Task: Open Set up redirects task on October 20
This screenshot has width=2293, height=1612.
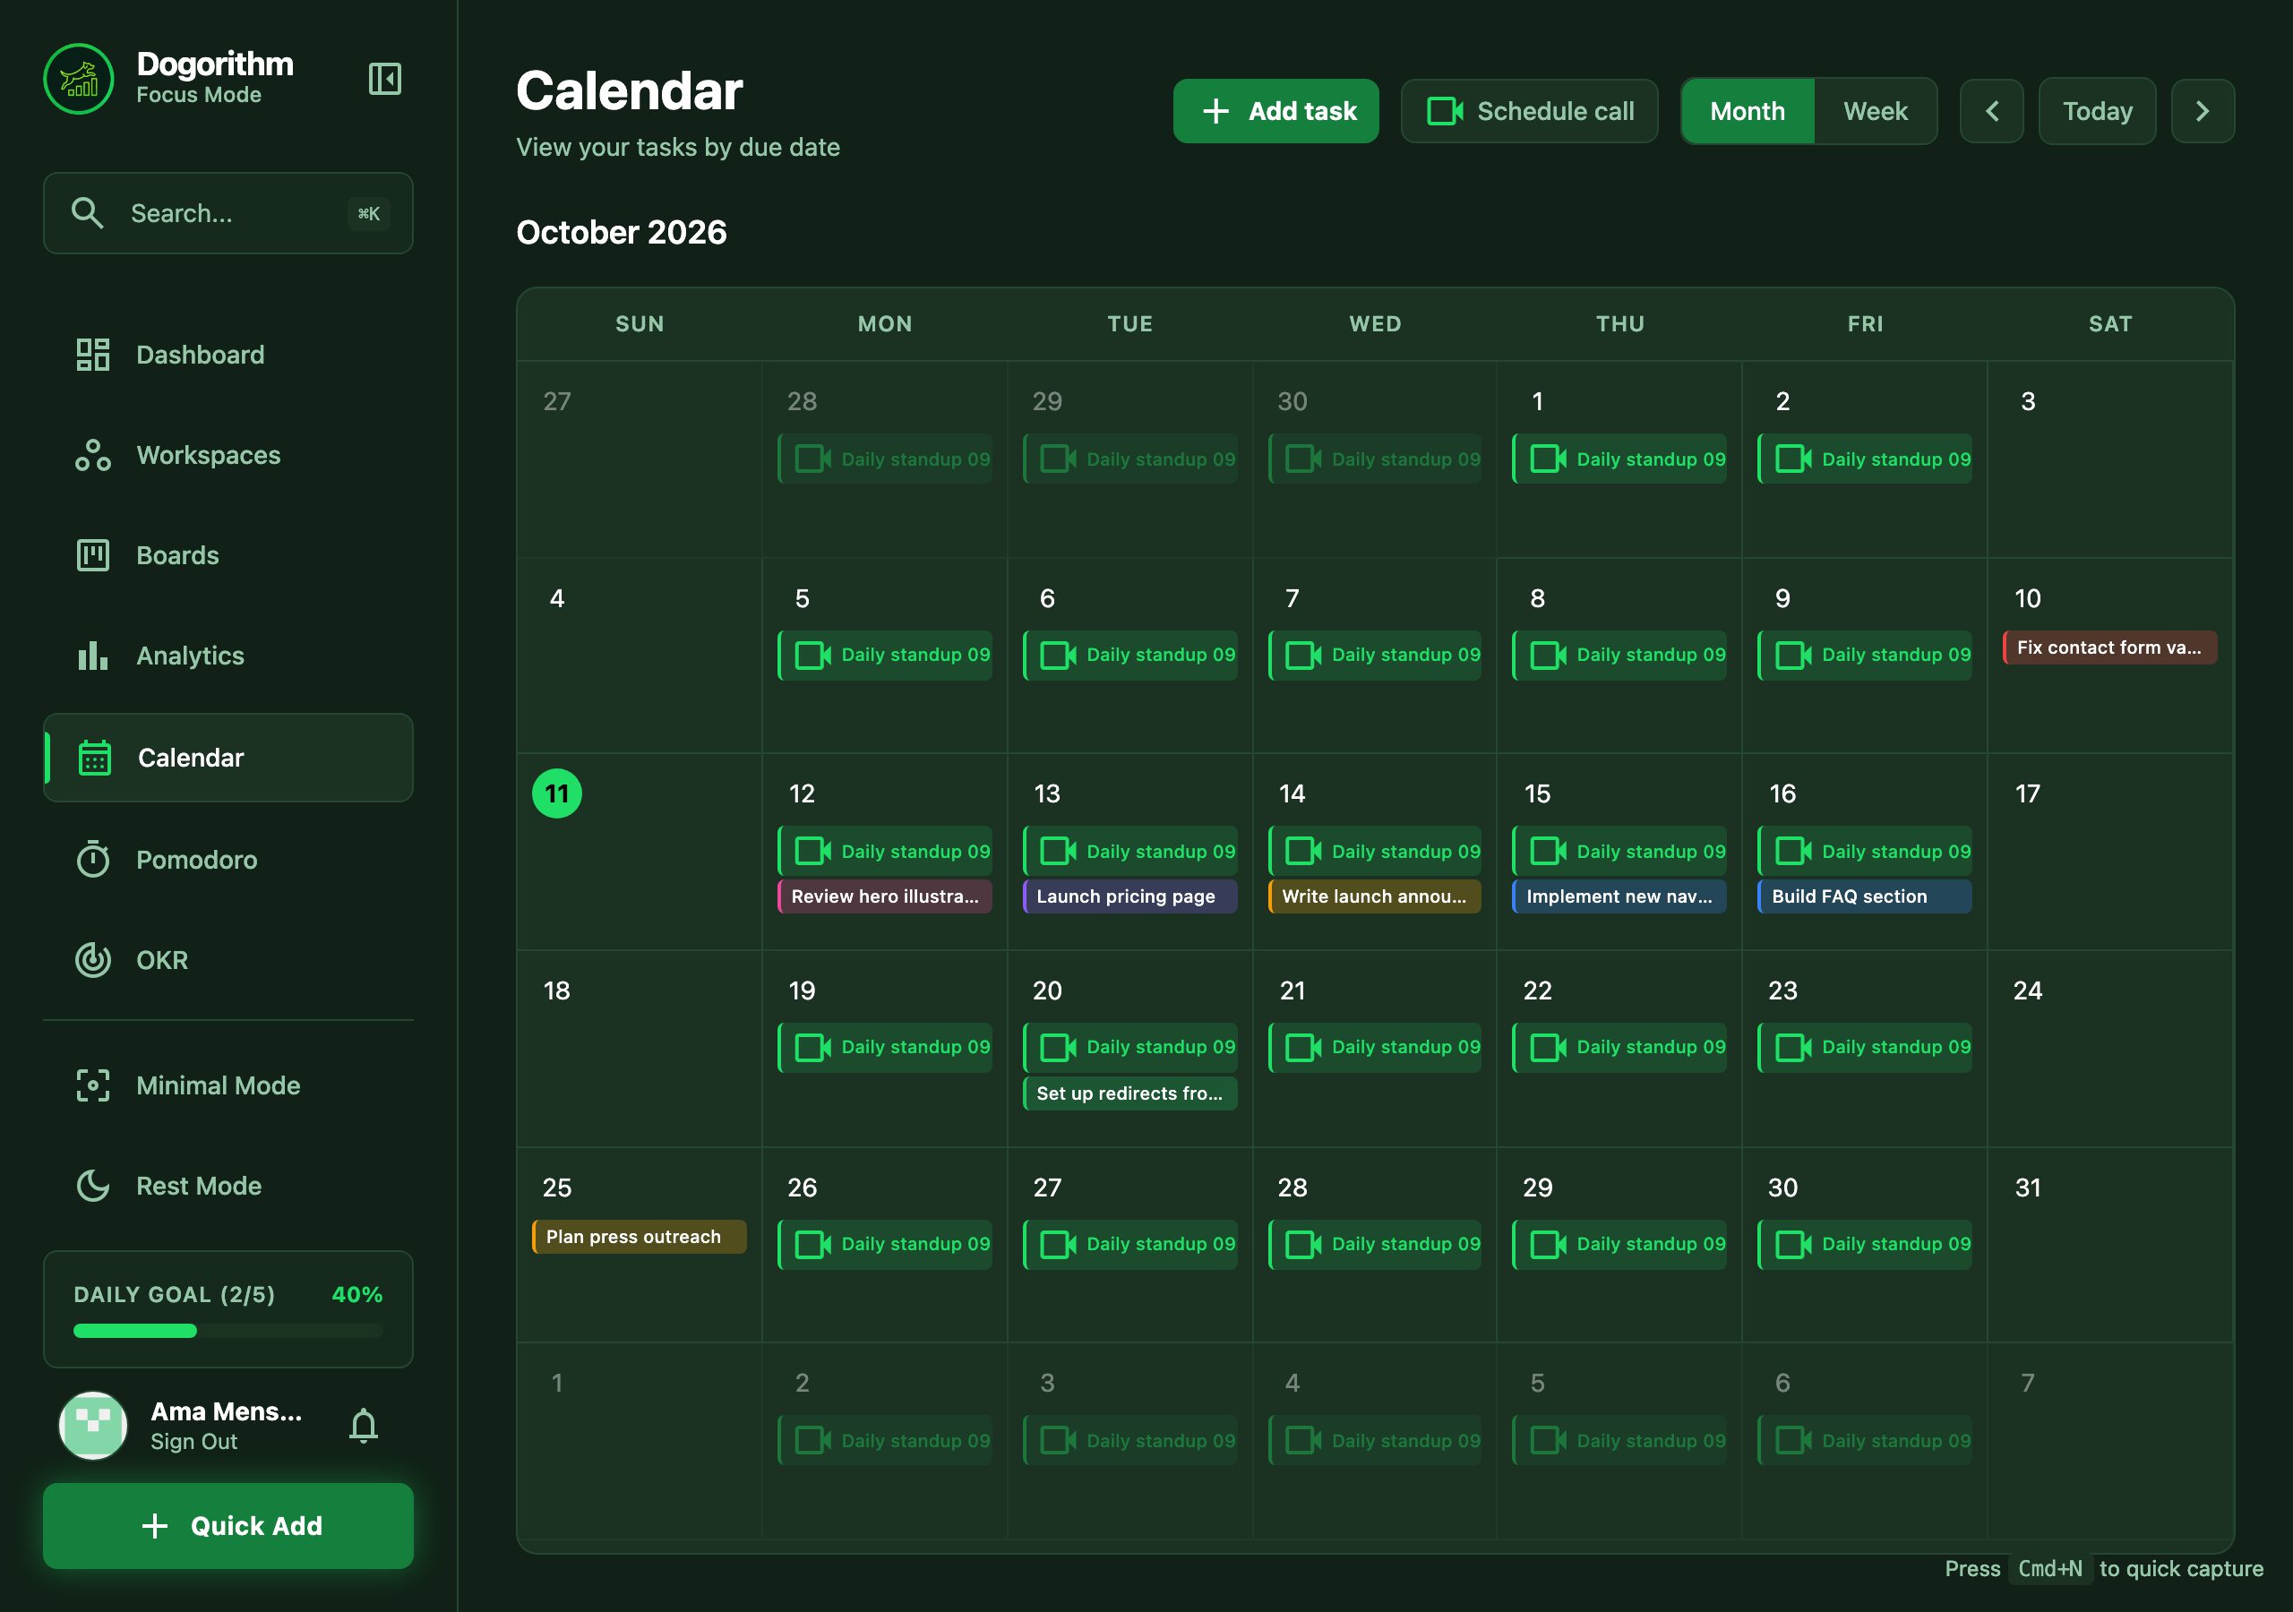Action: click(x=1129, y=1093)
